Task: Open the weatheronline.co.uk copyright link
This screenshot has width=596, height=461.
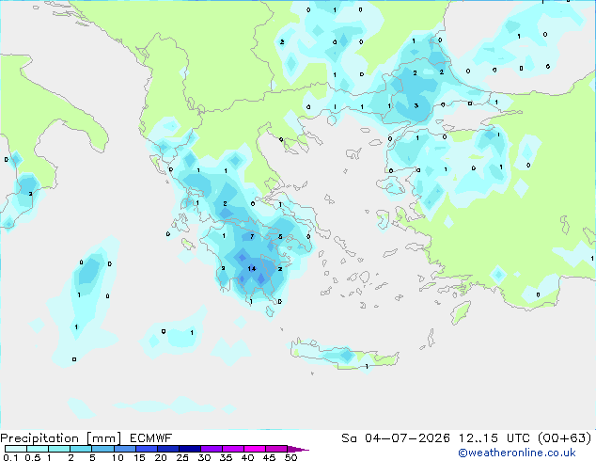Action: click(x=517, y=453)
